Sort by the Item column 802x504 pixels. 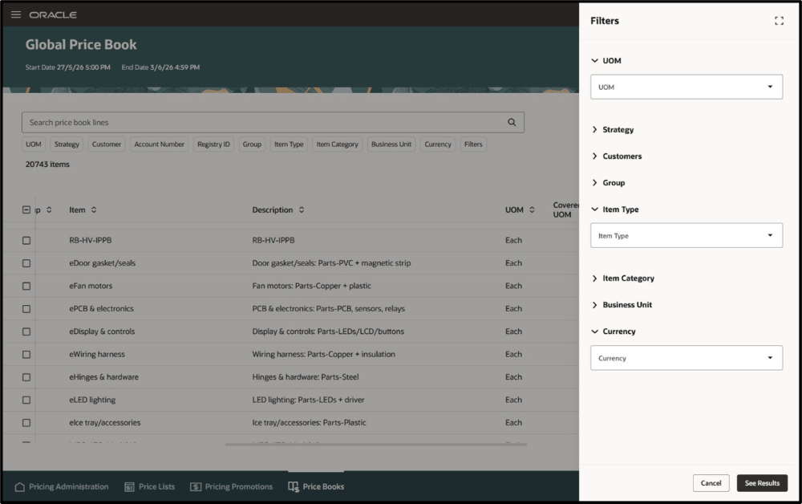[94, 209]
